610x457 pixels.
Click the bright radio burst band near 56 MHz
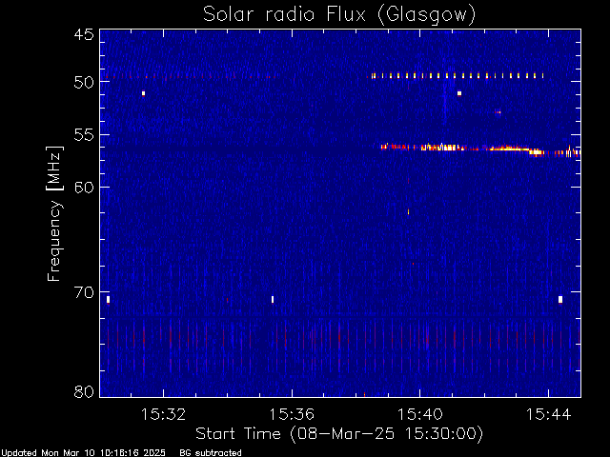[480, 149]
